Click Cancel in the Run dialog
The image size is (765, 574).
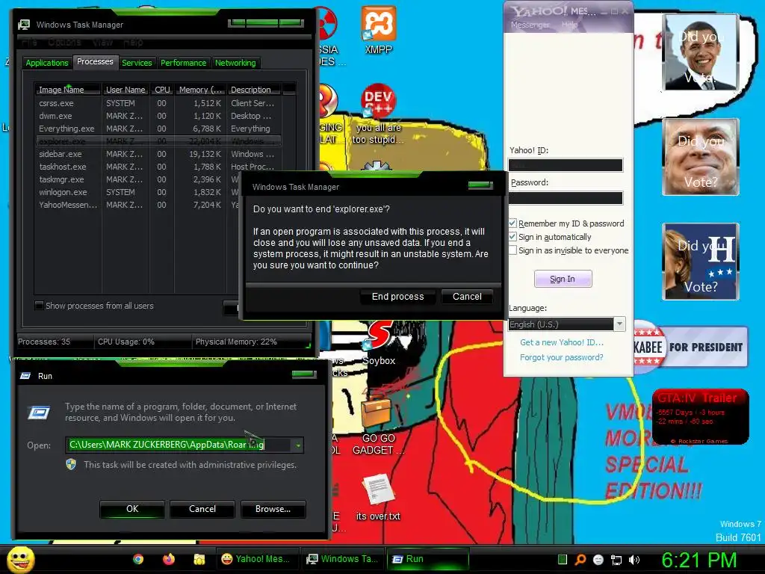coord(202,509)
